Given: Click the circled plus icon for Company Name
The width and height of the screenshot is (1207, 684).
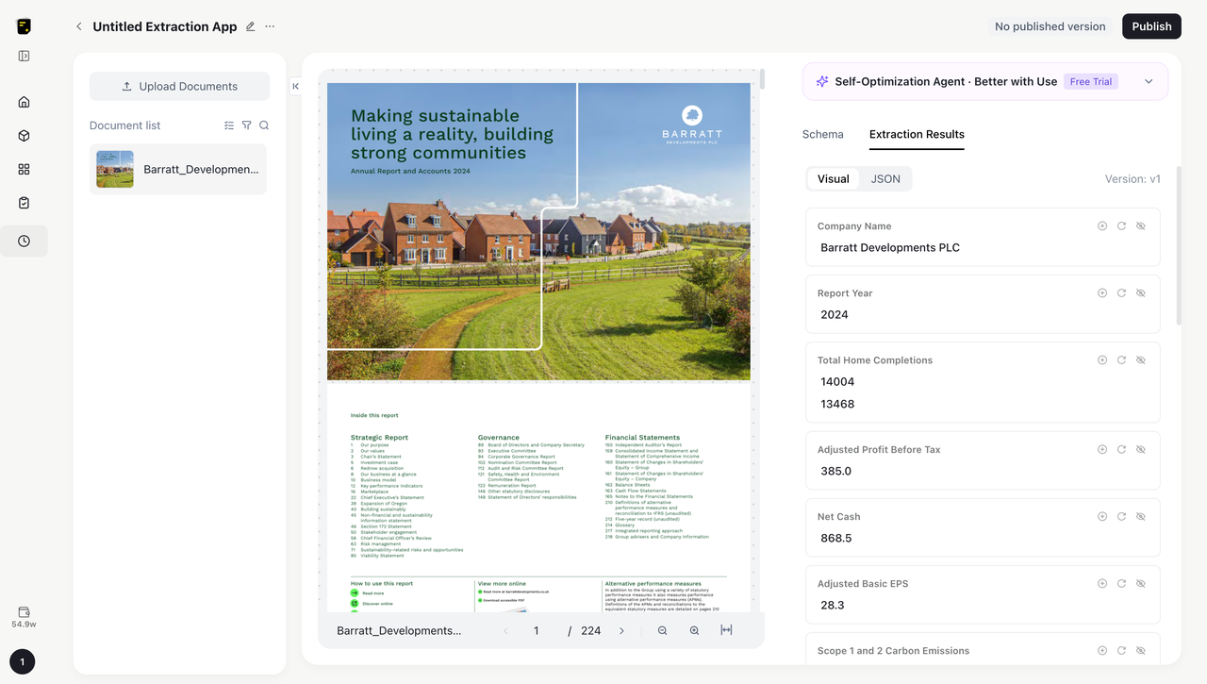Looking at the screenshot, I should tap(1102, 226).
